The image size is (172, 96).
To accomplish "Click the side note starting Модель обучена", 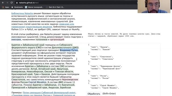I will point(124,35).
